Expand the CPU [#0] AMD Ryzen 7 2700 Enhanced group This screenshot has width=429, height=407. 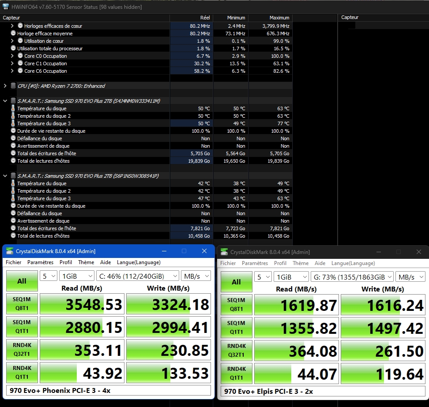[5, 86]
